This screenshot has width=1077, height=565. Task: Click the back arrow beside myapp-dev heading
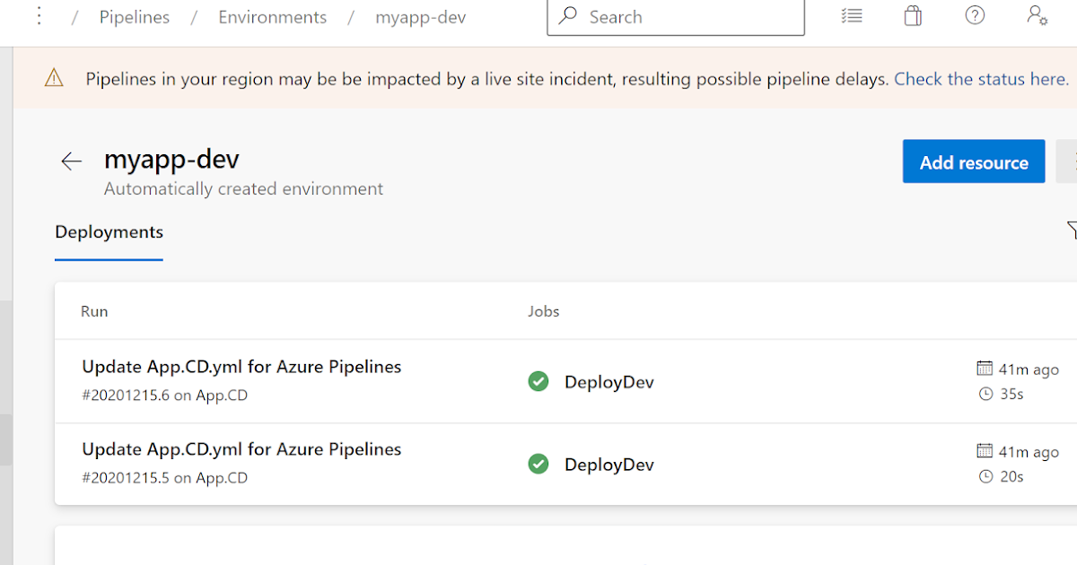click(x=71, y=161)
